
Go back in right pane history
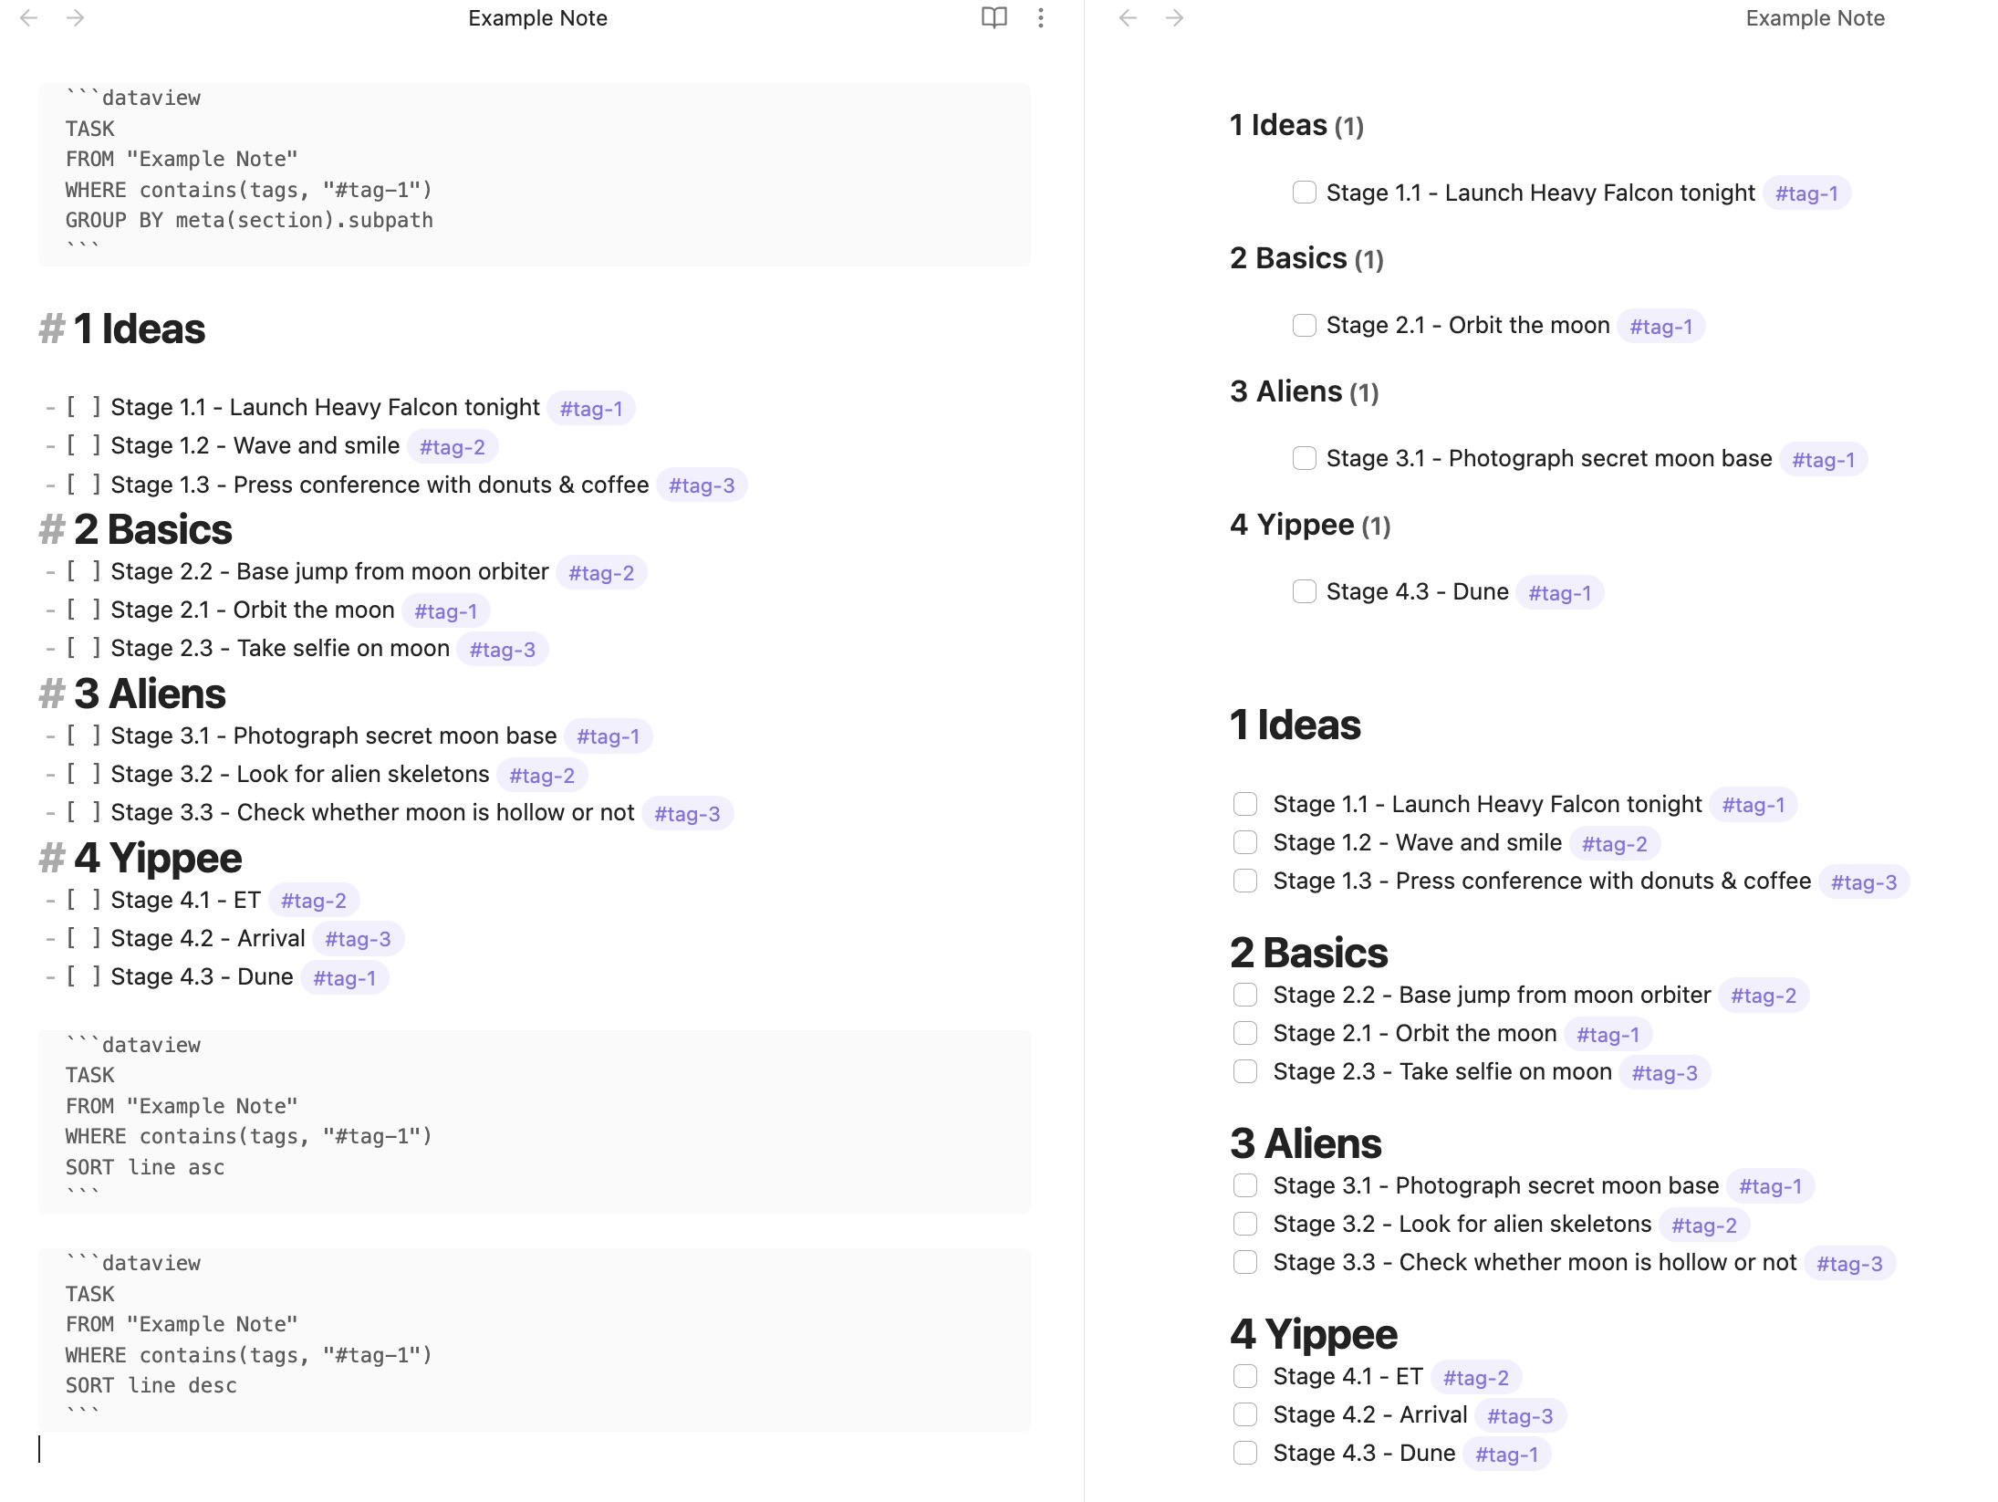coord(1129,18)
